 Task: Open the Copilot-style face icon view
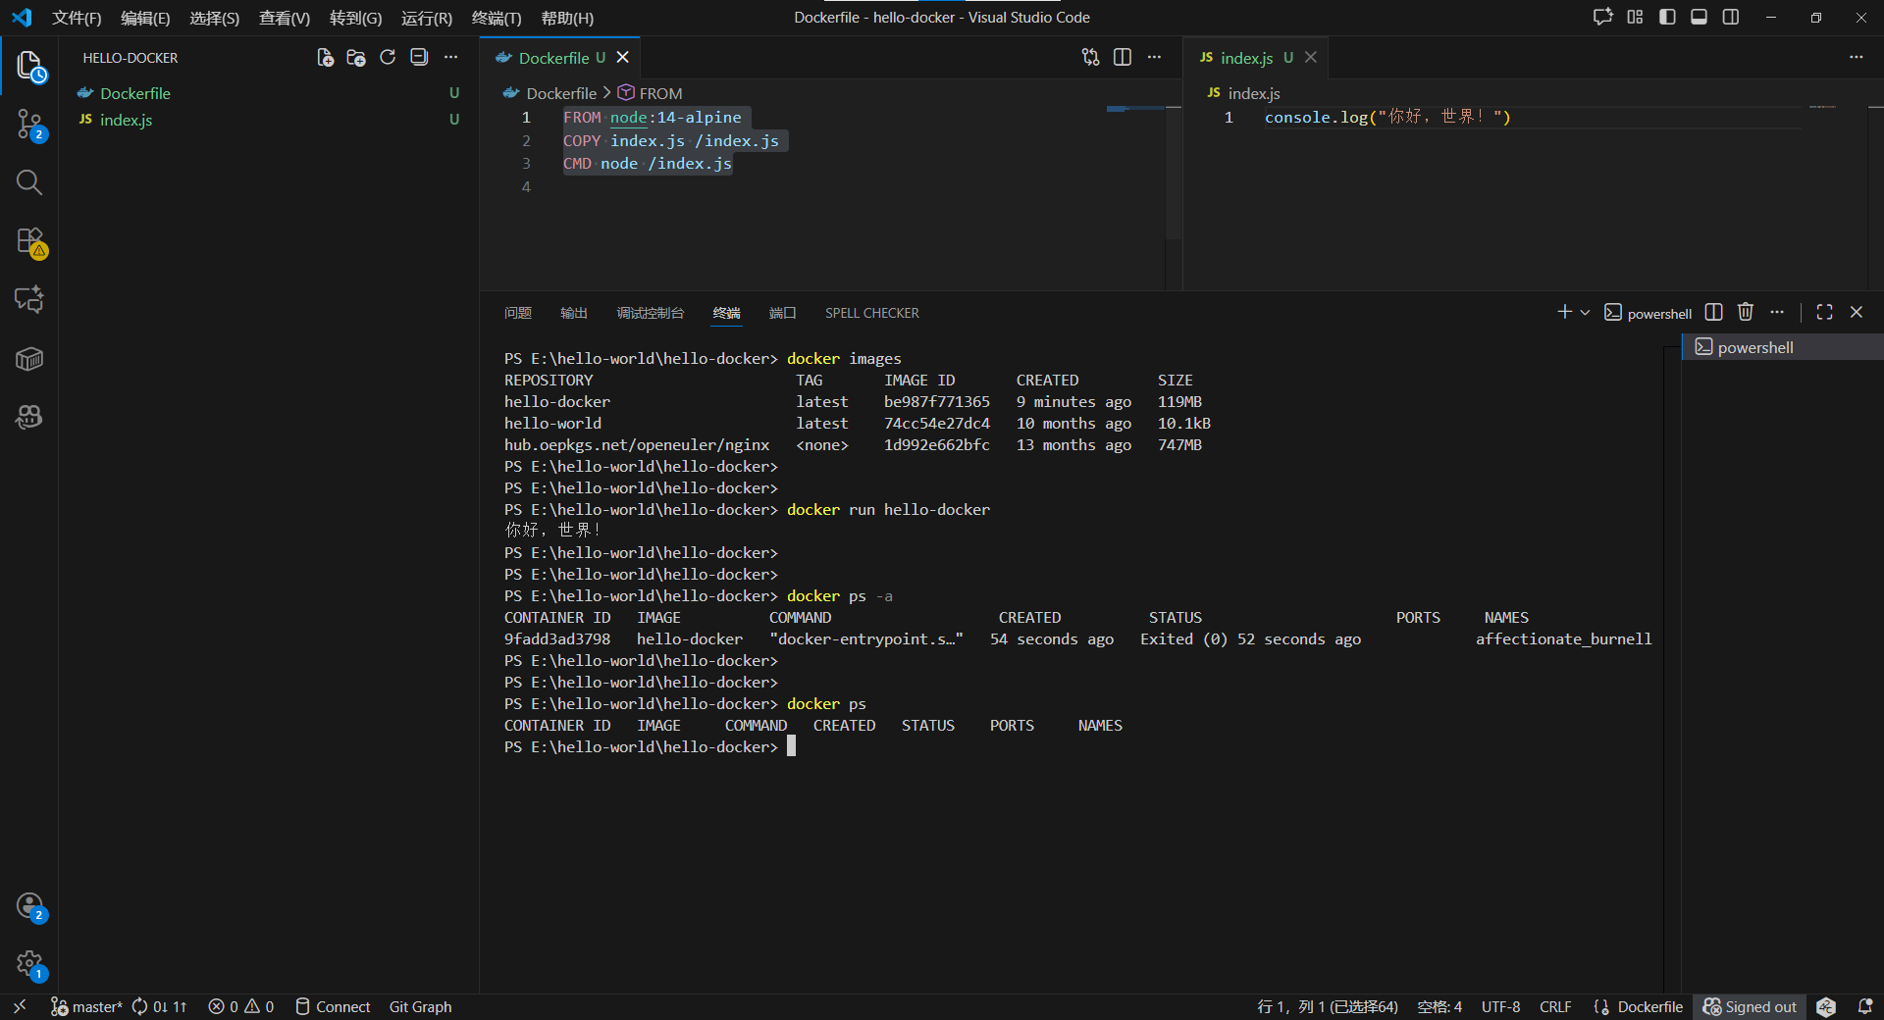coord(29,417)
